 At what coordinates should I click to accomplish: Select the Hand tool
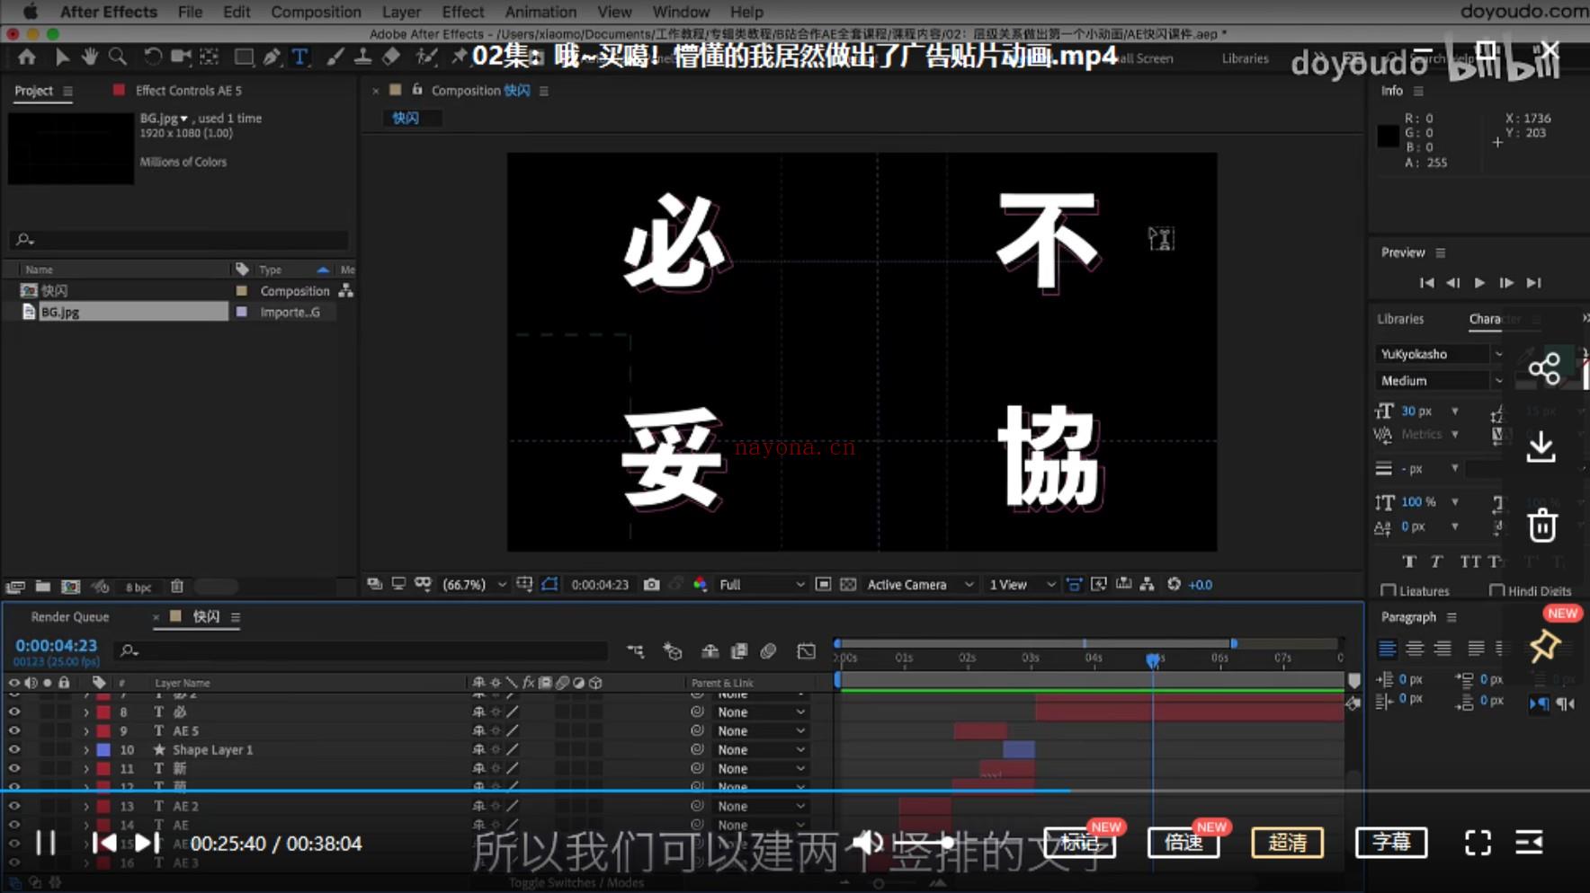(90, 57)
